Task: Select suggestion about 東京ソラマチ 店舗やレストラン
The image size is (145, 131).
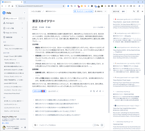Action: pos(55,111)
